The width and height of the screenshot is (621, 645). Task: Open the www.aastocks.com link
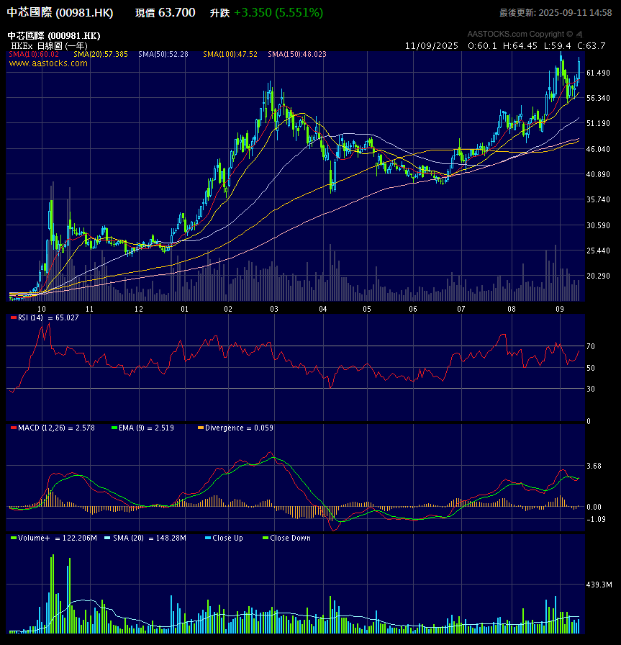tap(48, 63)
